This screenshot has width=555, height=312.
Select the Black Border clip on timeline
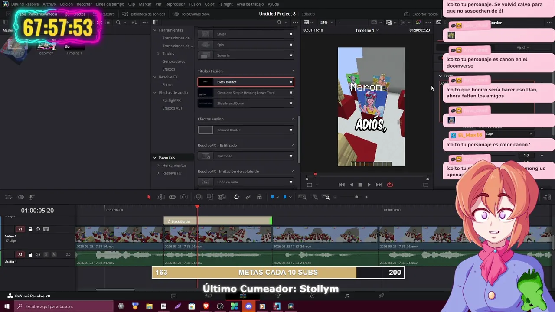pos(218,221)
